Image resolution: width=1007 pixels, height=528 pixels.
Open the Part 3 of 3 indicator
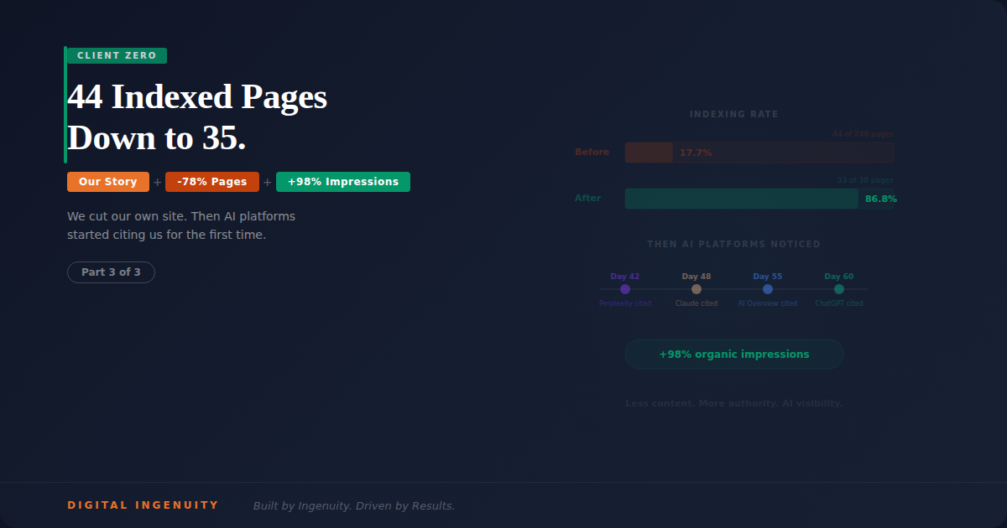[111, 272]
